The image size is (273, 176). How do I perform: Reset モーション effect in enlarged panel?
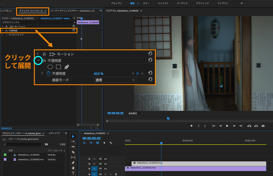(x=150, y=54)
